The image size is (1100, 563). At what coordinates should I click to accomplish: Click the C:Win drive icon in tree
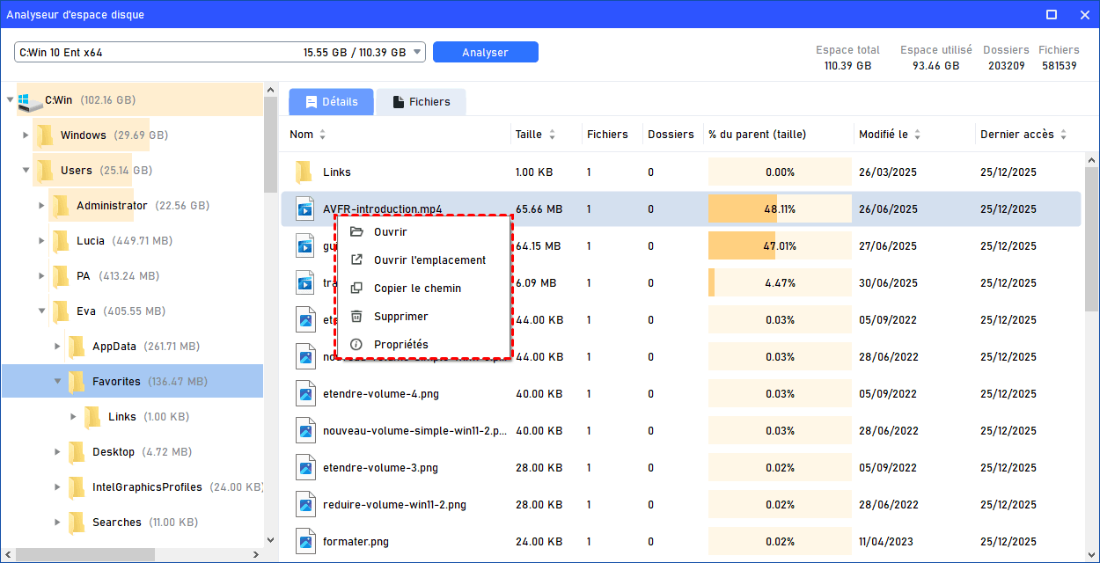tap(30, 100)
